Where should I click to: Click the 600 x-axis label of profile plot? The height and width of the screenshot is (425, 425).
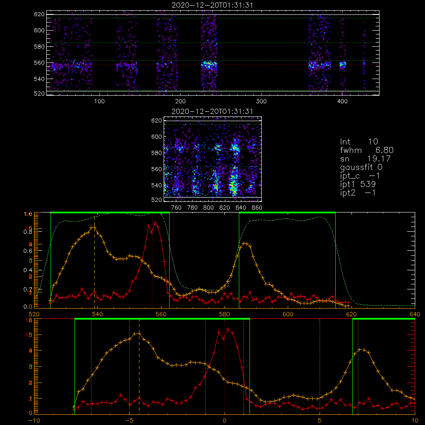pos(288,314)
